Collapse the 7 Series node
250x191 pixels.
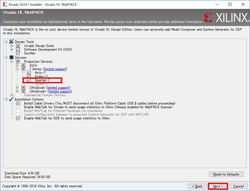[x=17, y=69]
